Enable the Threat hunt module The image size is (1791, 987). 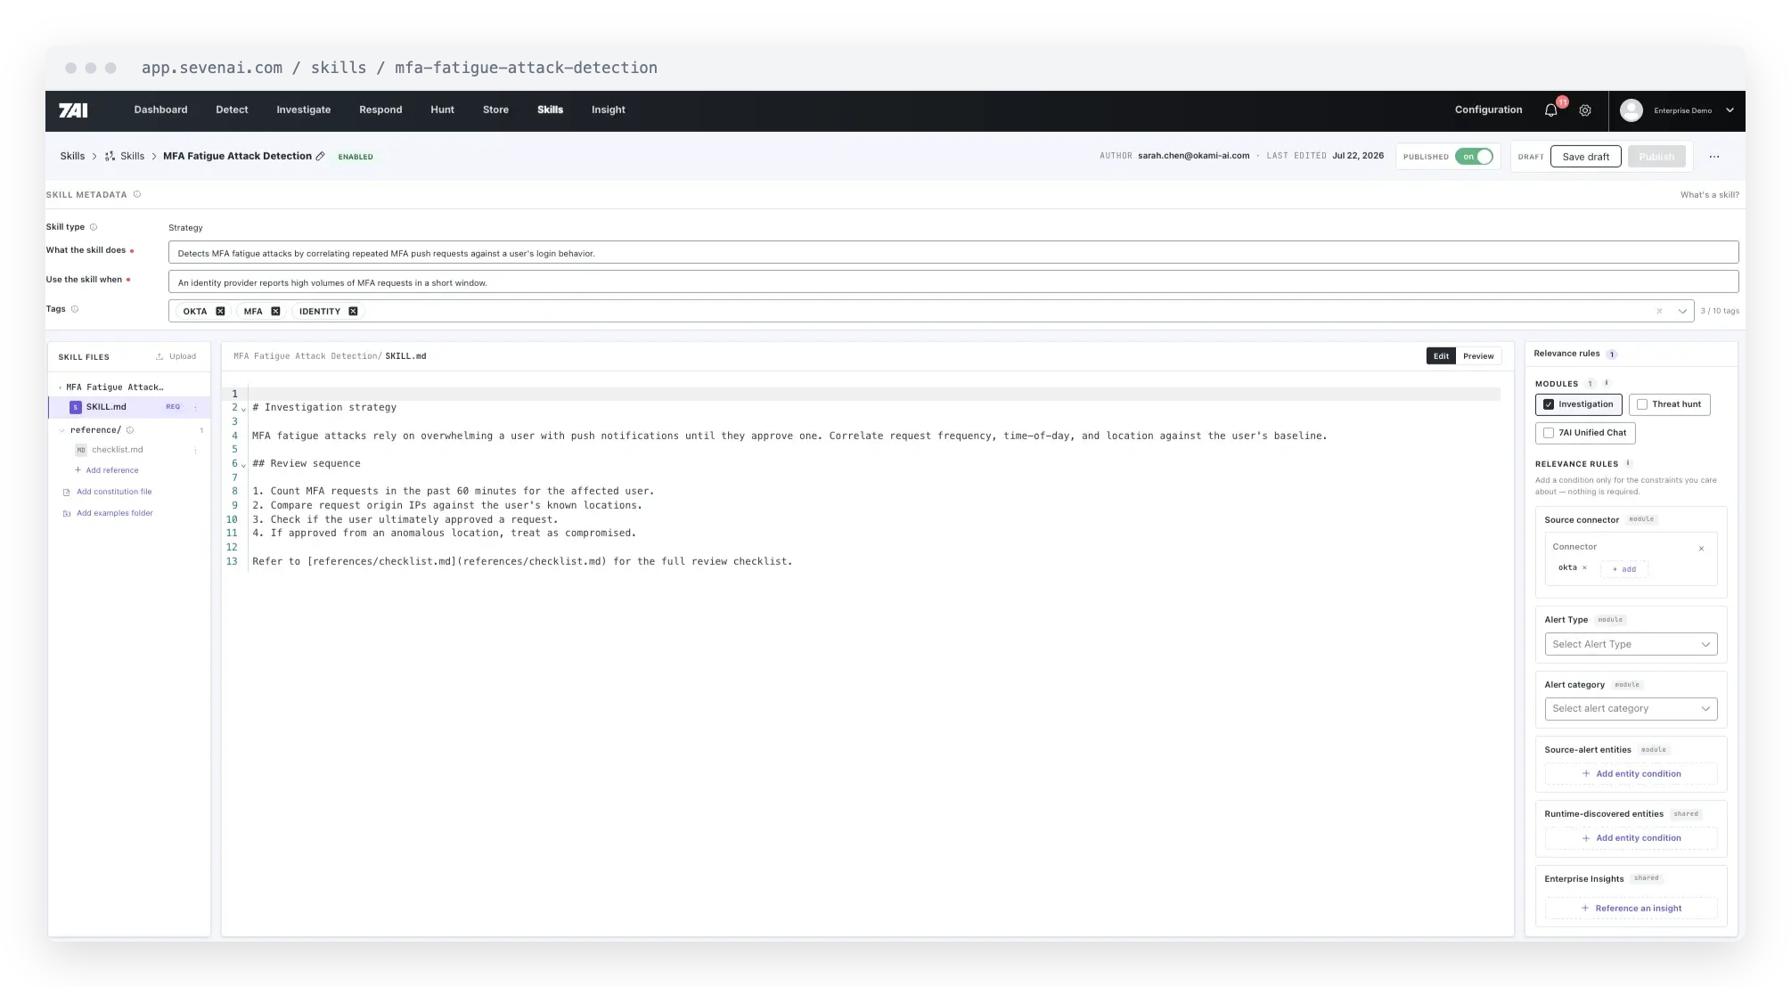(x=1642, y=404)
